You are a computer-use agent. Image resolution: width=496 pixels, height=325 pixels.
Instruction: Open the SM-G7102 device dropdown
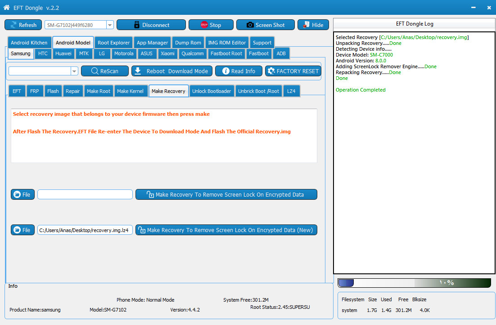coord(110,25)
